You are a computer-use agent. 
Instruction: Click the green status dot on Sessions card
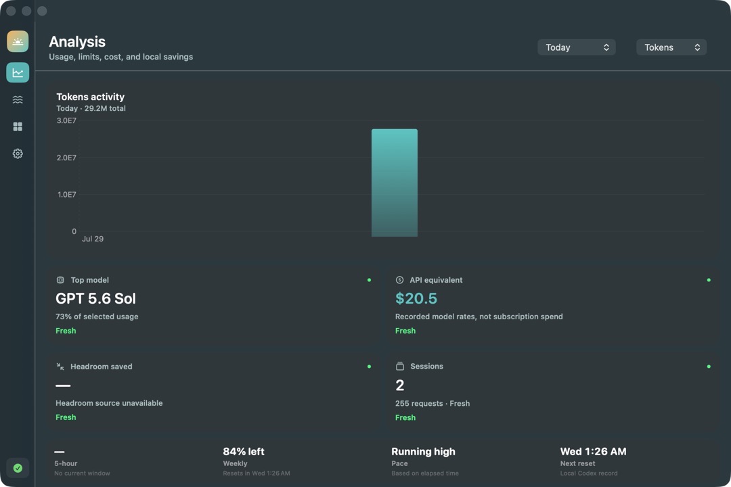click(709, 367)
